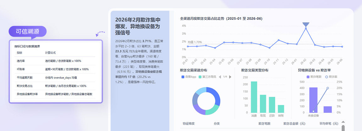Click the 欺诈笔数 column header
This screenshot has width=362, height=131.
coord(264,123)
